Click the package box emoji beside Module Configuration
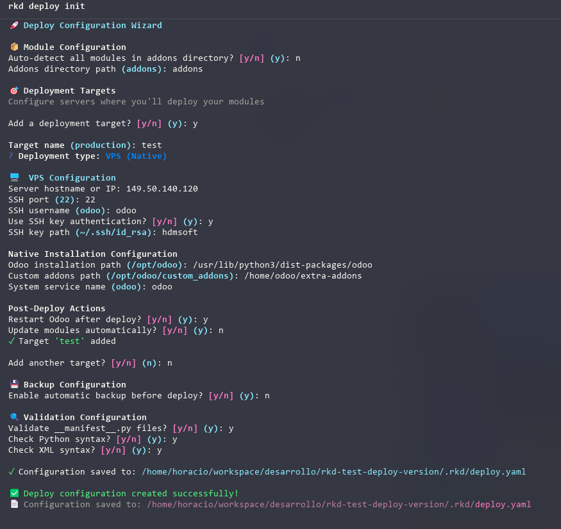 pos(14,47)
